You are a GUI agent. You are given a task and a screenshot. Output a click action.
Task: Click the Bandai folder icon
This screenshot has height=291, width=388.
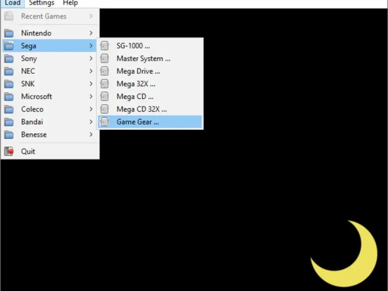point(9,122)
